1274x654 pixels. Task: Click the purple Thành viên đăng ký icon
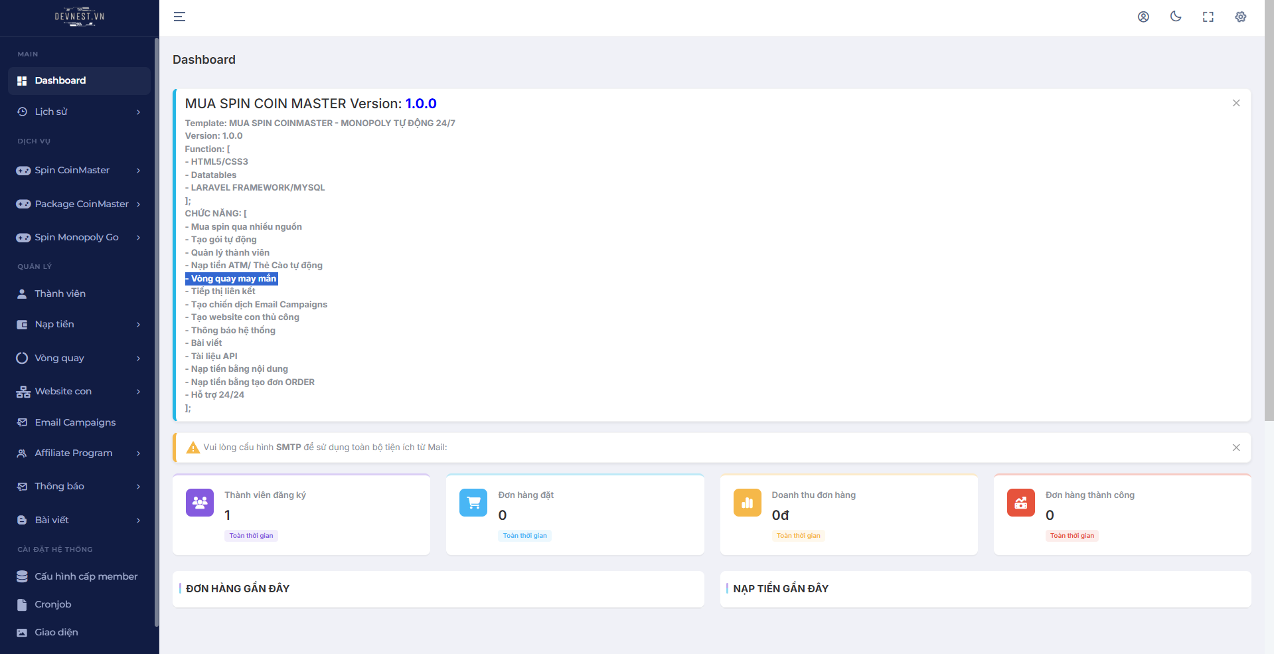(200, 503)
